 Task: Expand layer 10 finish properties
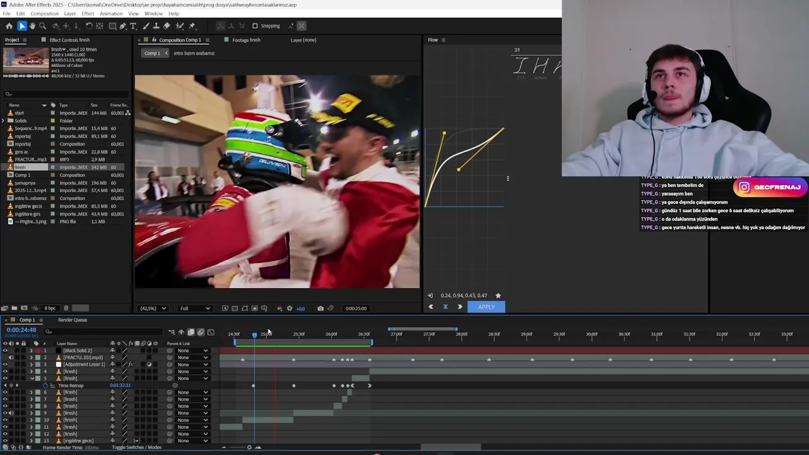(31, 420)
